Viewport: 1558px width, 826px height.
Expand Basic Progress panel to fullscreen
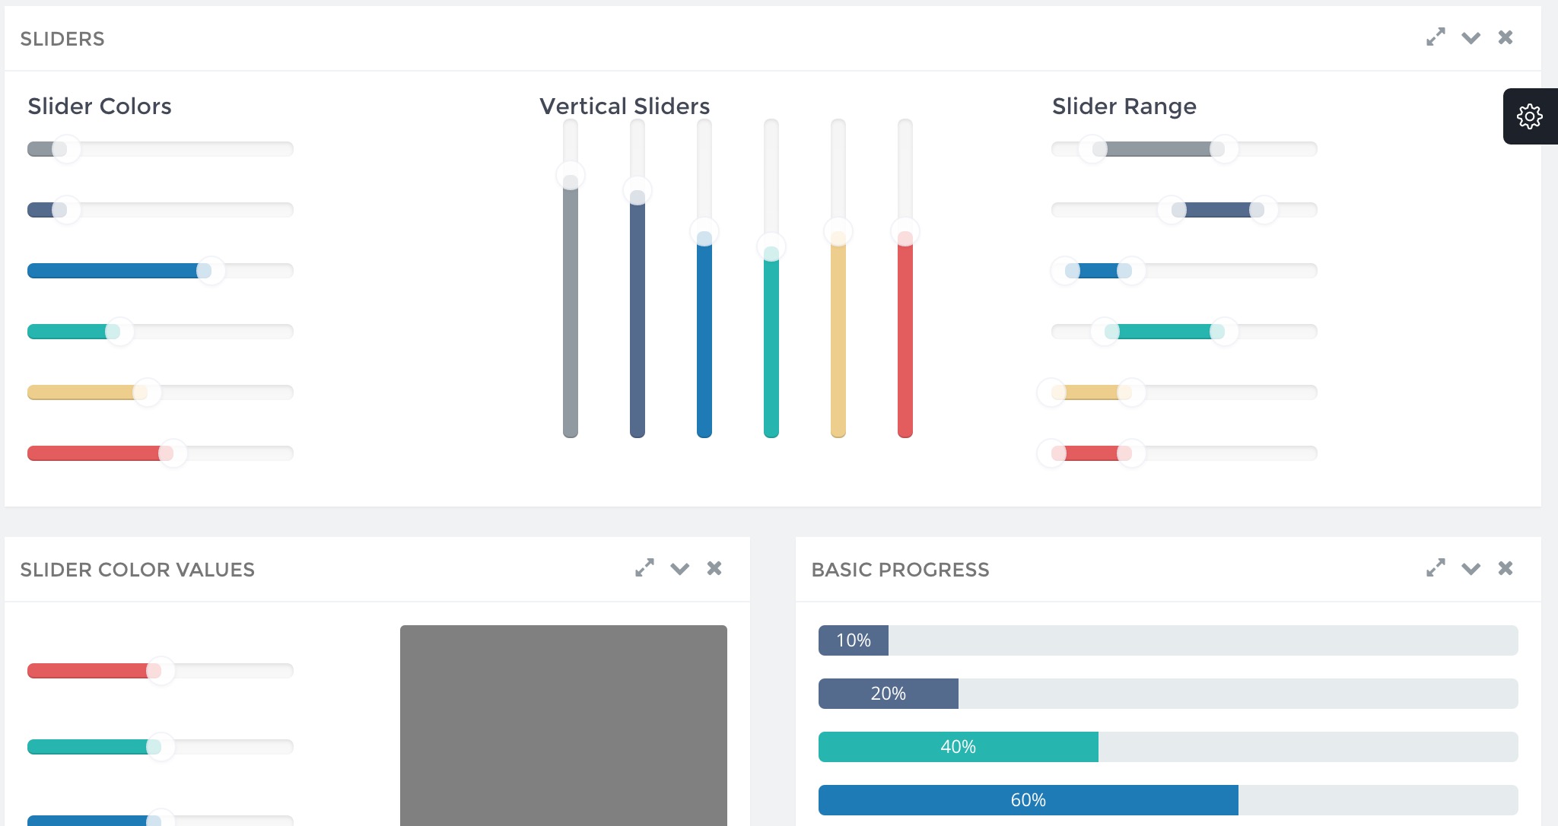[1436, 568]
